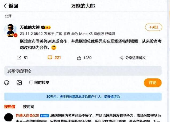The width and height of the screenshot is (170, 122).
Task: Switch to 按时间 comment sorting
Action: click(x=29, y=107)
